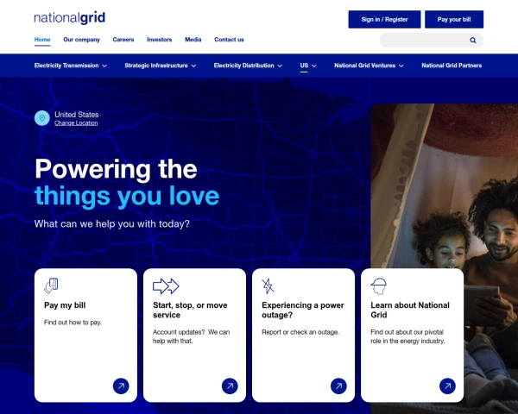
Task: Click 'Find out how to pay.' text
Action: [x=73, y=323]
